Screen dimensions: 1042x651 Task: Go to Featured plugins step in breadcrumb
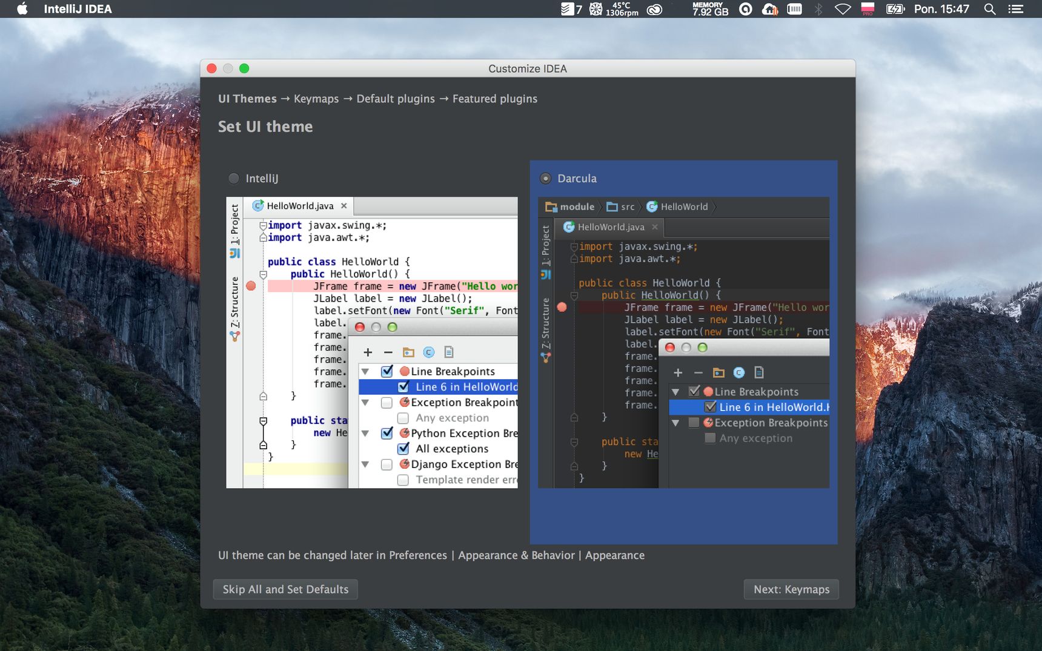[495, 99]
